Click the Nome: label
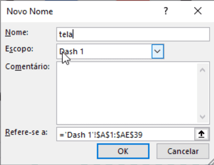The image size is (214, 165). click(17, 32)
